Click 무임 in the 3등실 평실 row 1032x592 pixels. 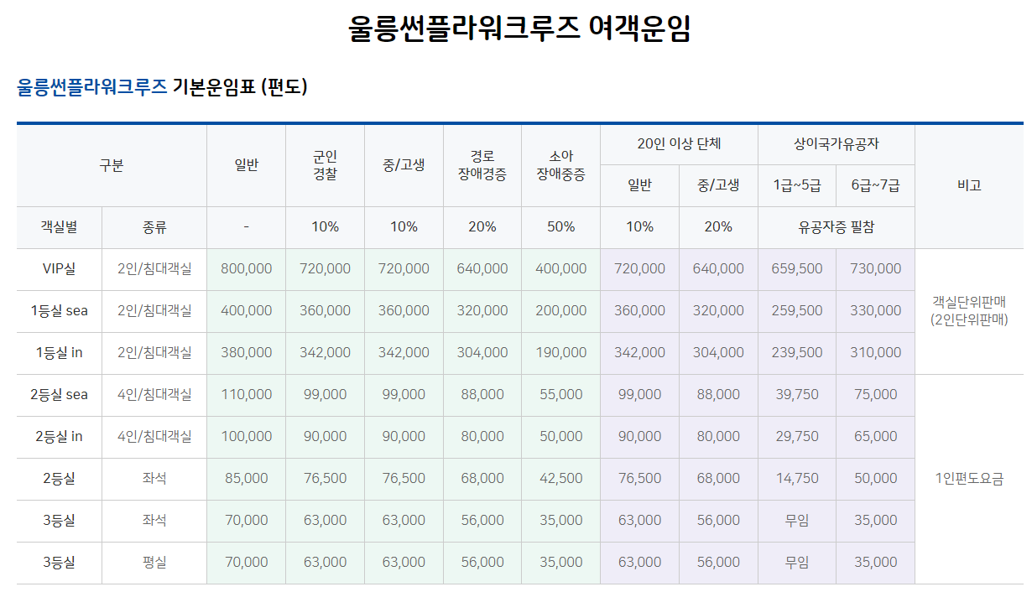(797, 563)
